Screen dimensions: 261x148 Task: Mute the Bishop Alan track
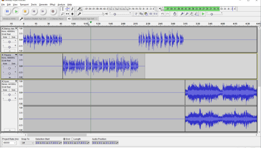point(5,37)
